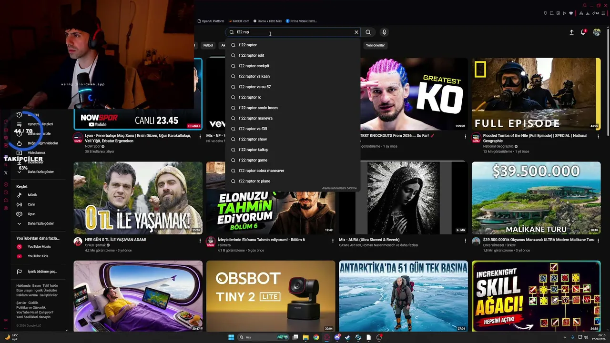Choose the 'f 22 raptor edit' suggestion

tap(293, 55)
